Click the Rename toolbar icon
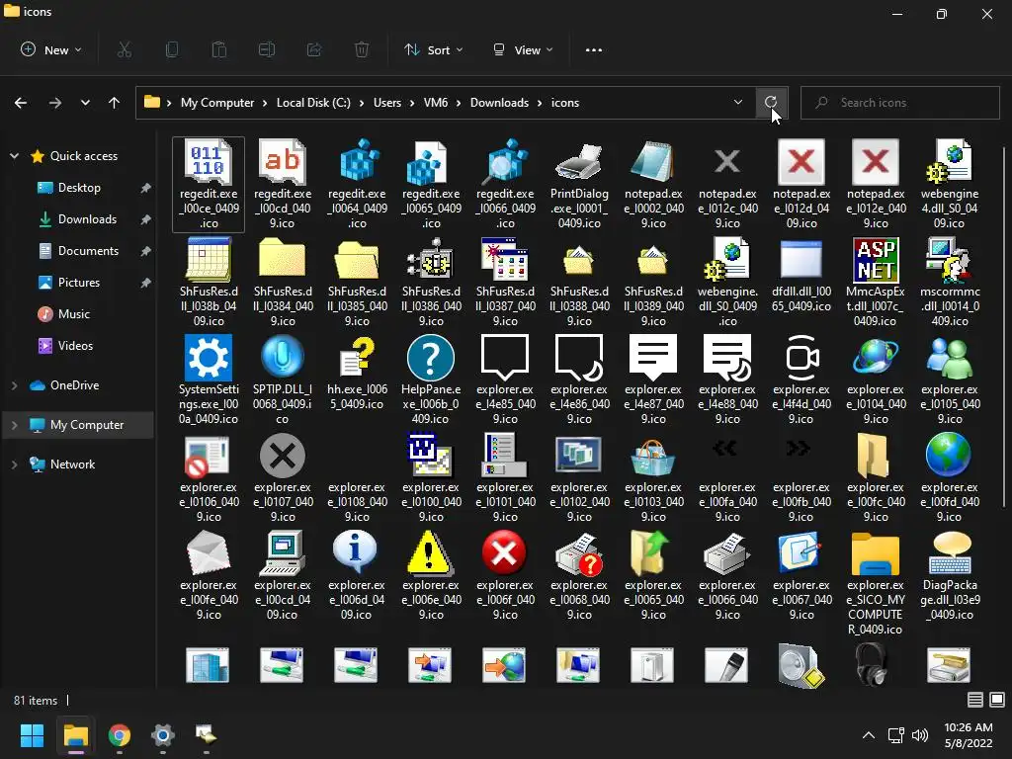The image size is (1012, 759). pyautogui.click(x=267, y=49)
